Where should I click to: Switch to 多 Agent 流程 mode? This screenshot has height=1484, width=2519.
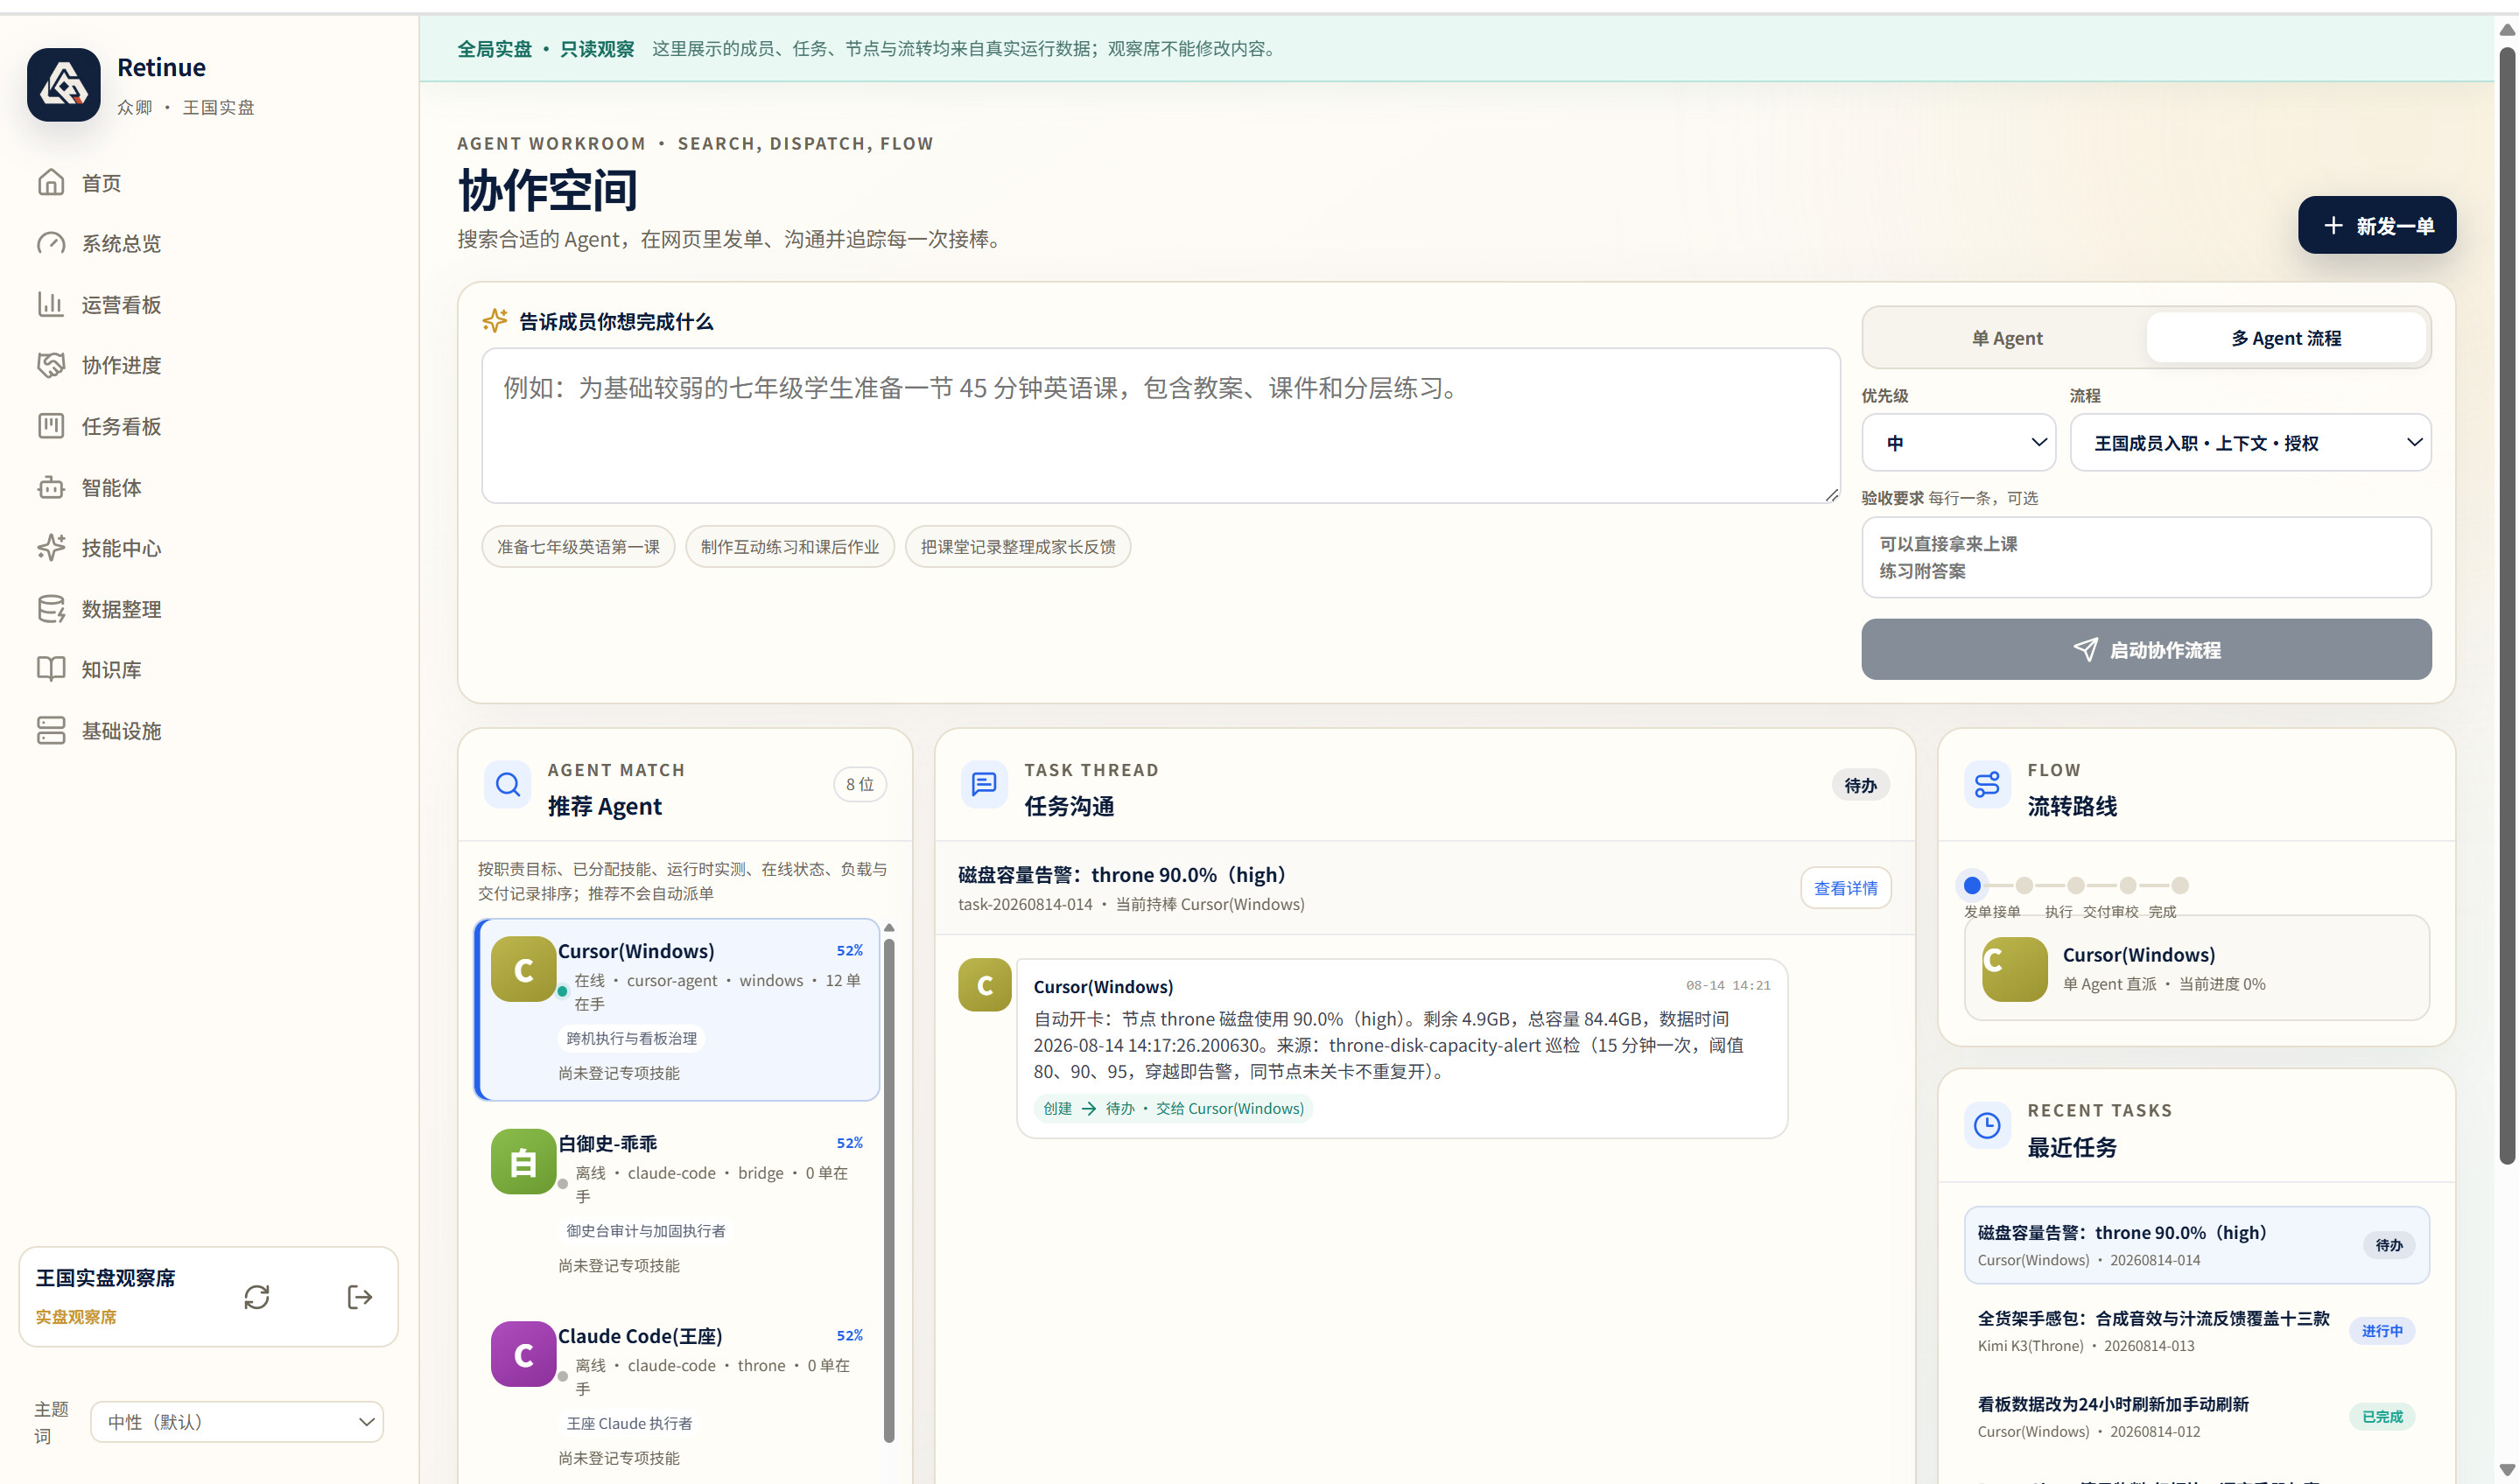pyautogui.click(x=2286, y=338)
